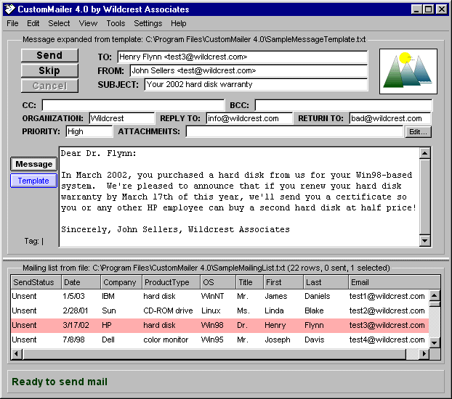The image size is (452, 399).
Task: Click mailing list scroll down arrow
Action: pyautogui.click(x=435, y=342)
